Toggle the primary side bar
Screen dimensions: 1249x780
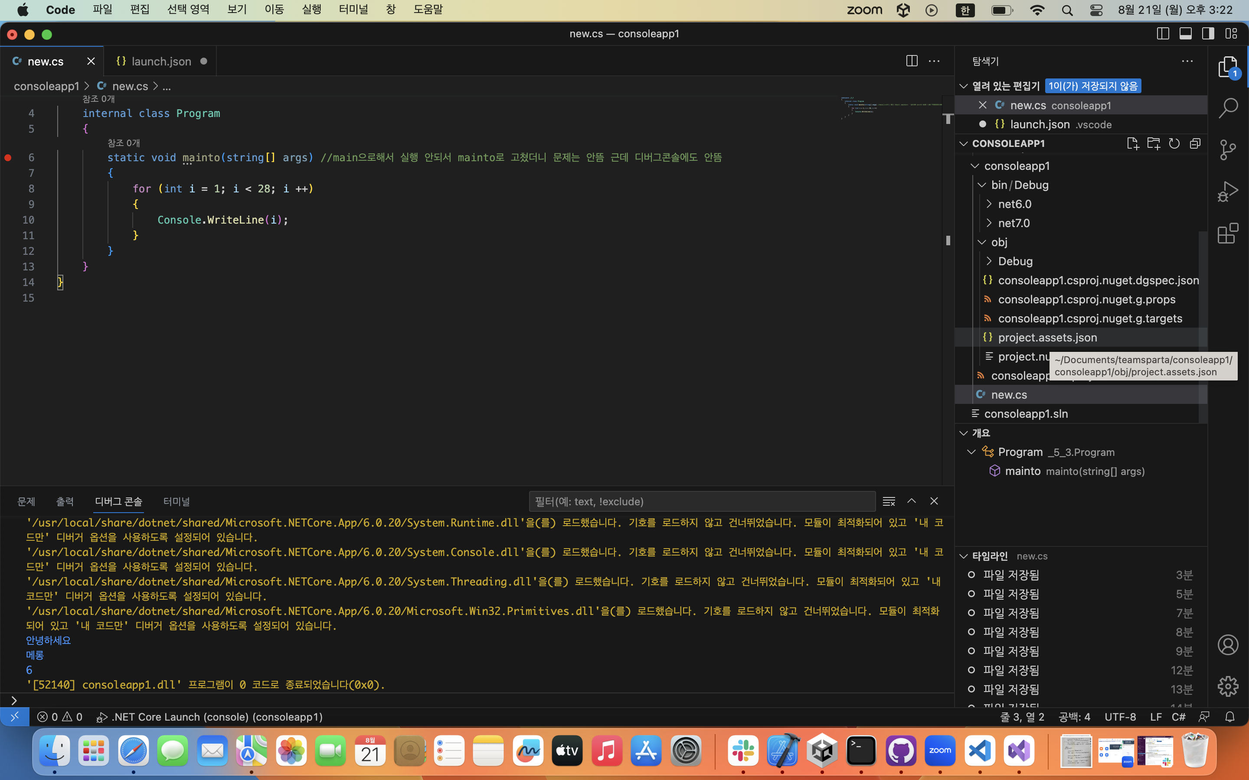tap(1163, 33)
